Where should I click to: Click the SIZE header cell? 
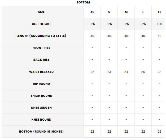click(41, 12)
